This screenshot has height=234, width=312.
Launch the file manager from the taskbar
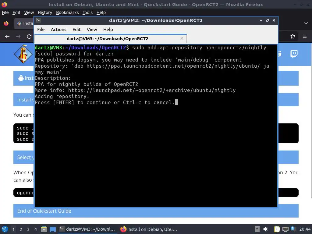click(44, 229)
